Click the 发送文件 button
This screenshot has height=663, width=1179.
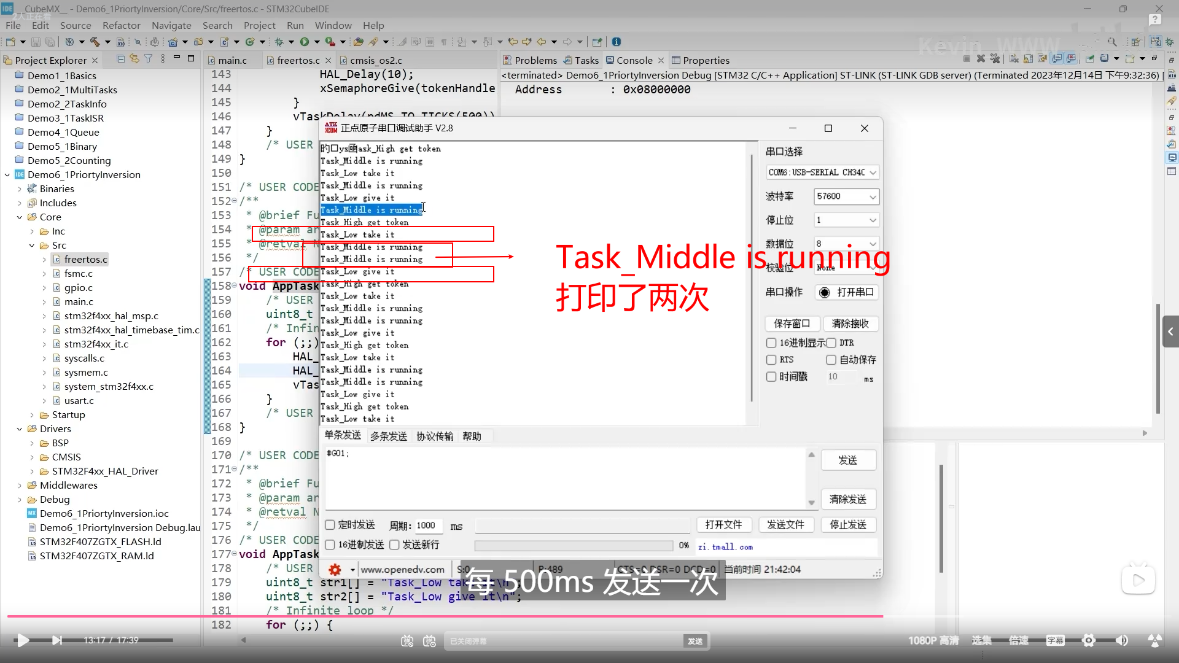tap(786, 525)
